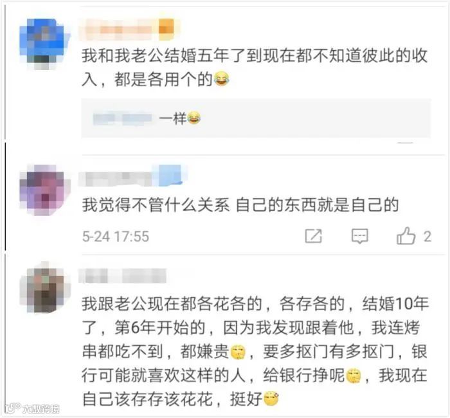Click the orange badge beside first username
This screenshot has height=418, width=450.
[166, 28]
